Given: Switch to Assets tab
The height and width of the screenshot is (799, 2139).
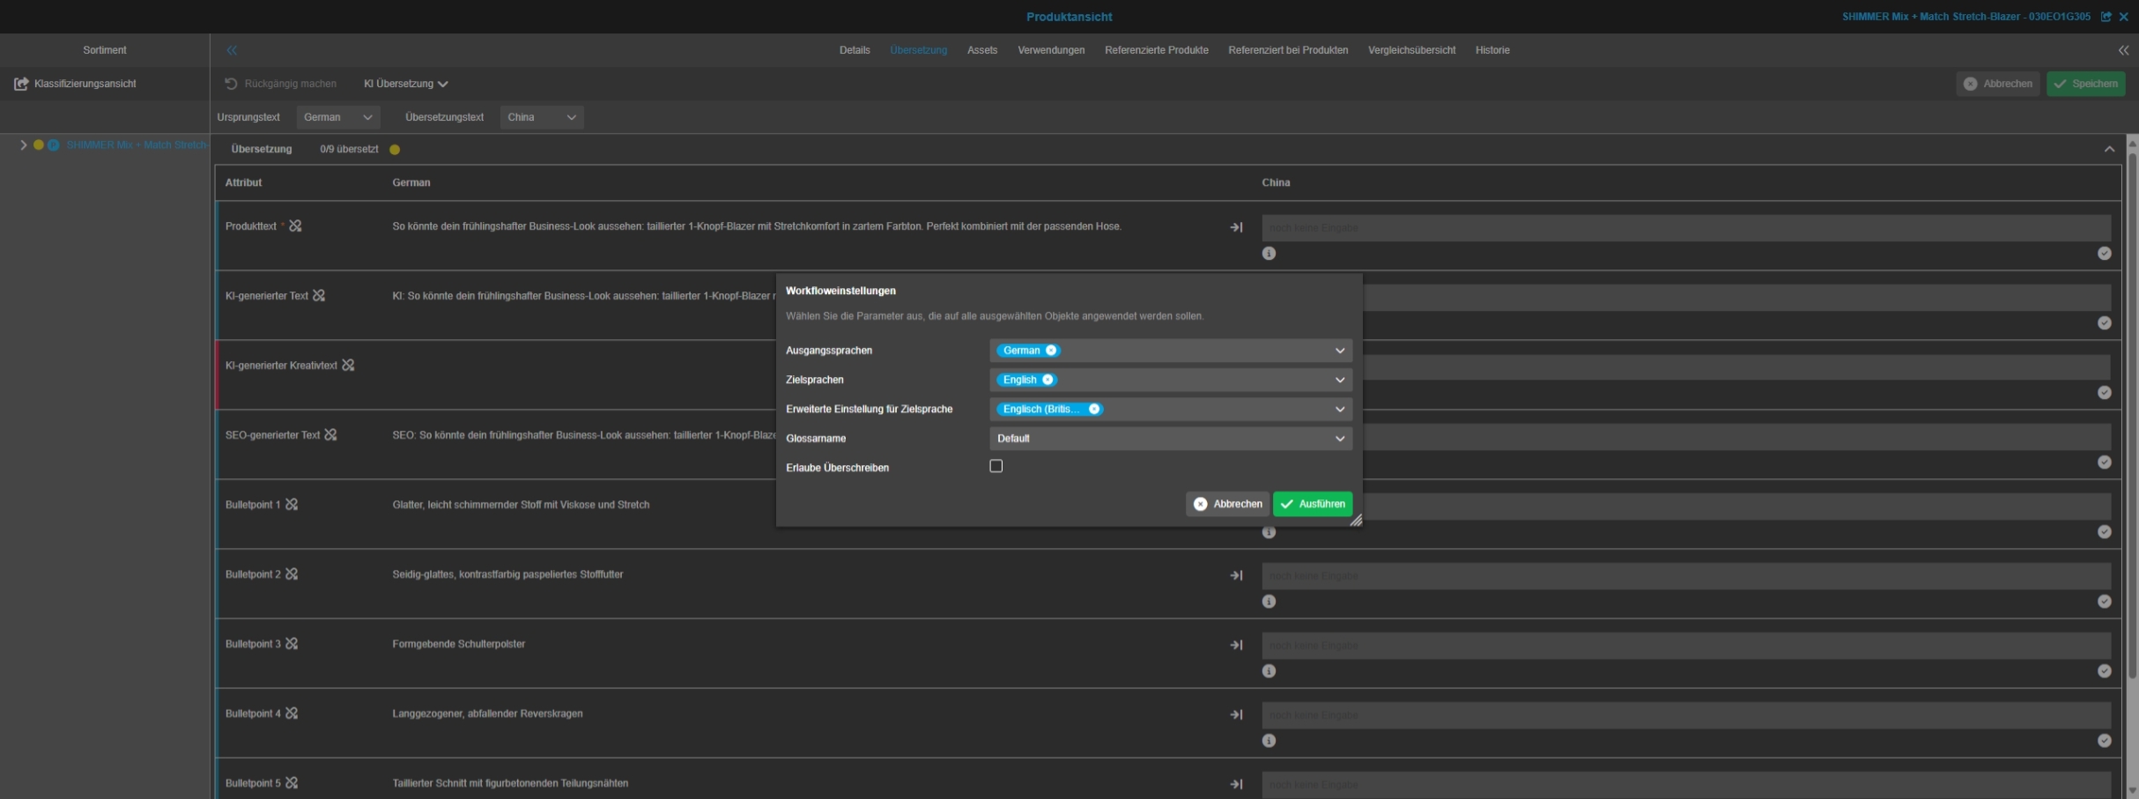Looking at the screenshot, I should click(981, 50).
